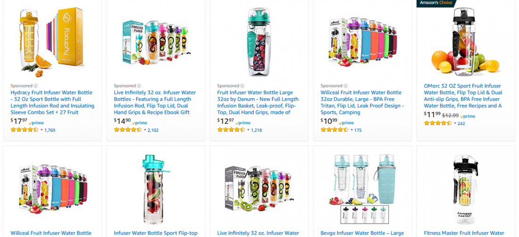Open the 242 reviews count link
Image resolution: width=519 pixels, height=237 pixels.
click(461, 124)
